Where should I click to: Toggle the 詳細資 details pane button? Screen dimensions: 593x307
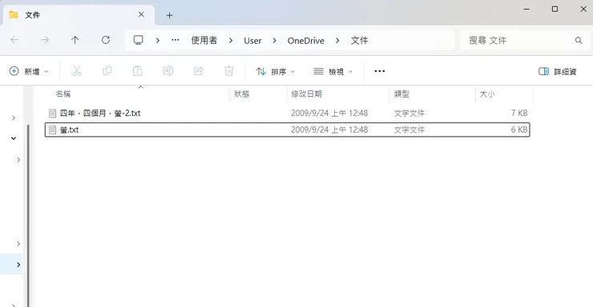(x=558, y=71)
